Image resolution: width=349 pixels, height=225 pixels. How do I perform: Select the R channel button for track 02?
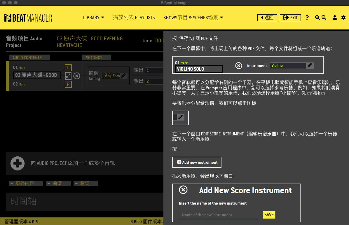(68, 84)
